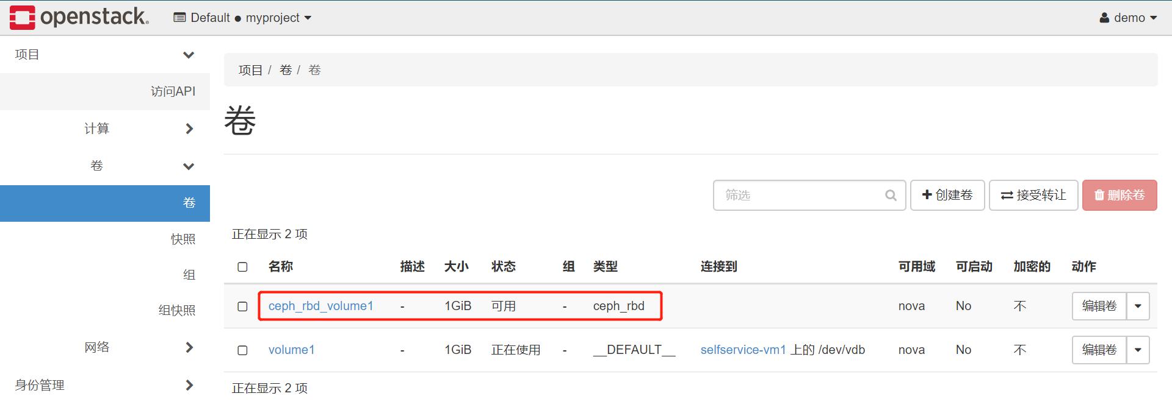Open action dropdown arrow for volume1
This screenshot has height=410, width=1172.
1138,350
